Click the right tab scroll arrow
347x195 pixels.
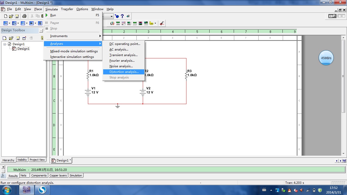tap(340, 161)
